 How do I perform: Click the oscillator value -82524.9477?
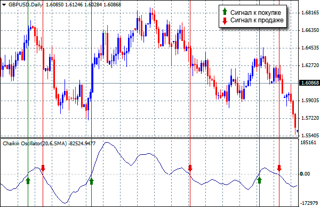[x=82, y=144]
